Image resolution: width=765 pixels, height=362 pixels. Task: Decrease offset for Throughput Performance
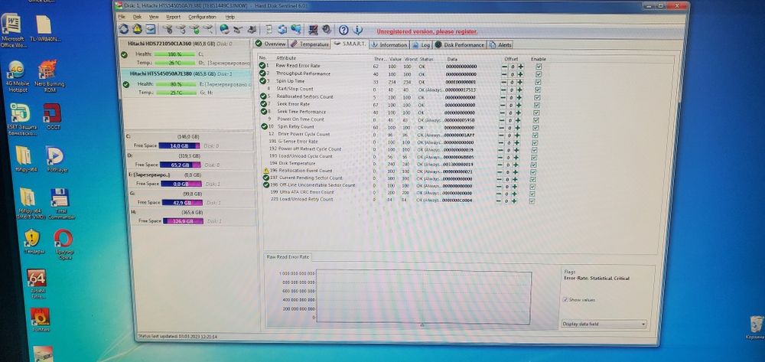[x=504, y=74]
